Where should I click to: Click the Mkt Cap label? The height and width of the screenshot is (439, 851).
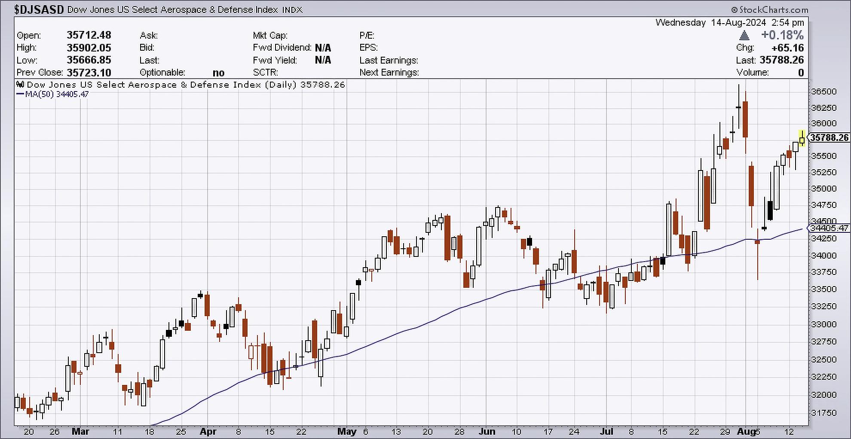(x=270, y=35)
